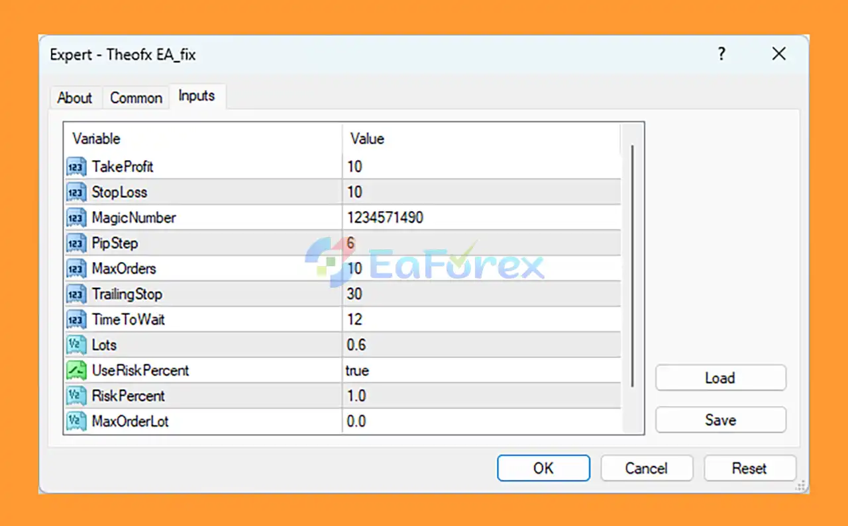Select the icon next to RiskPercent
848x526 pixels.
click(76, 396)
